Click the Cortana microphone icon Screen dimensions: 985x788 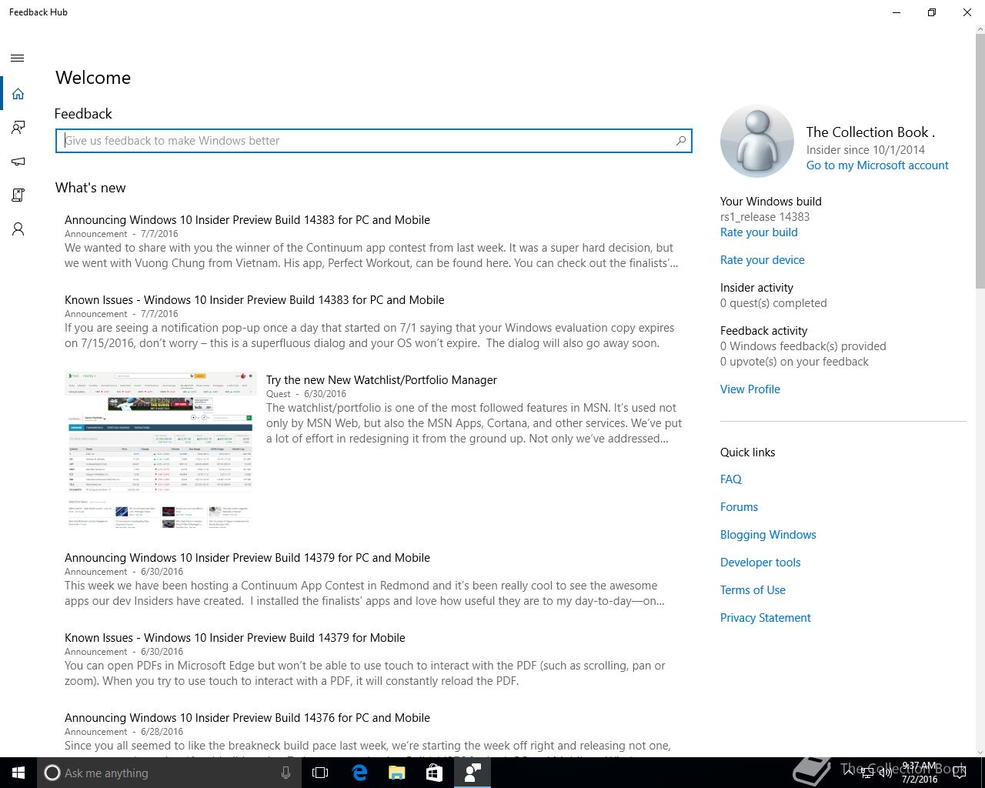pos(285,773)
